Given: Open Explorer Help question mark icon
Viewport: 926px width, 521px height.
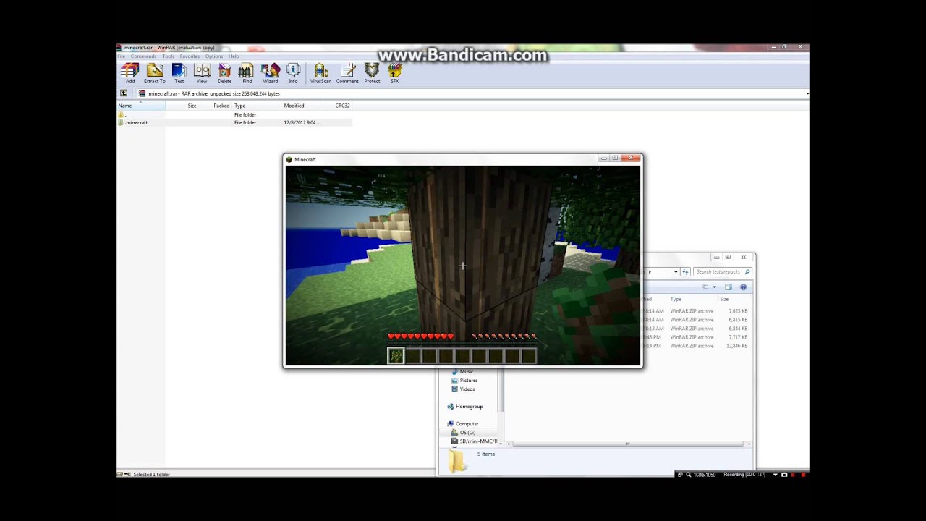Looking at the screenshot, I should point(743,287).
